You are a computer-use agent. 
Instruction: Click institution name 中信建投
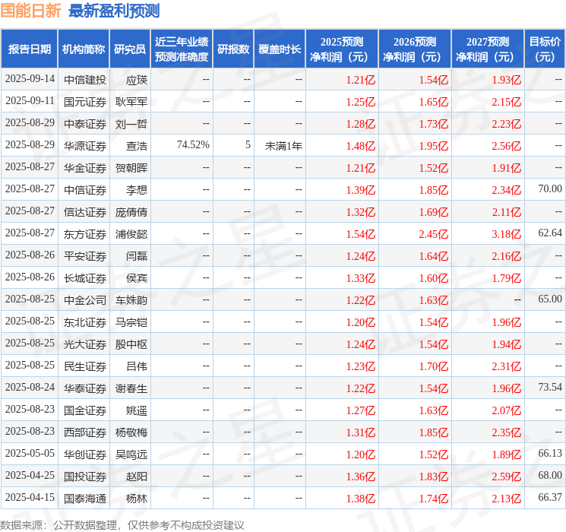[85, 80]
